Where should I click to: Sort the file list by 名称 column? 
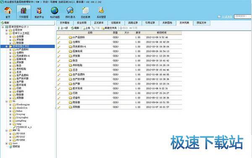(90, 33)
